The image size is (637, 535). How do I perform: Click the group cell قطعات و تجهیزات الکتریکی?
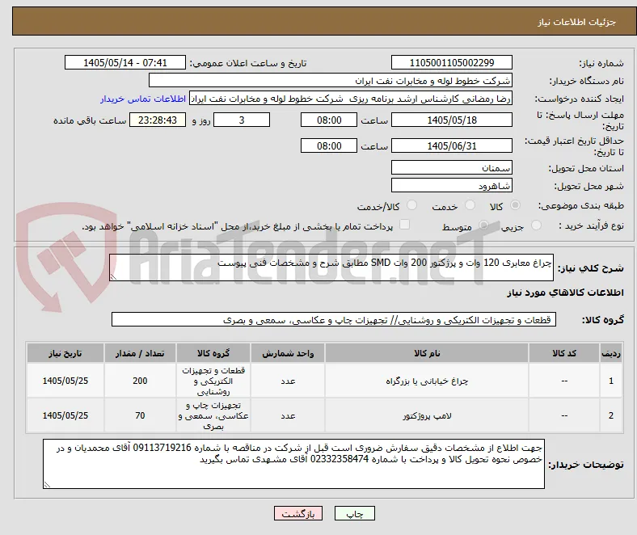213,381
